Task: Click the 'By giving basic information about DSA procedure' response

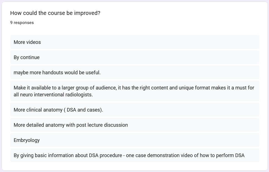Action: coord(129,155)
